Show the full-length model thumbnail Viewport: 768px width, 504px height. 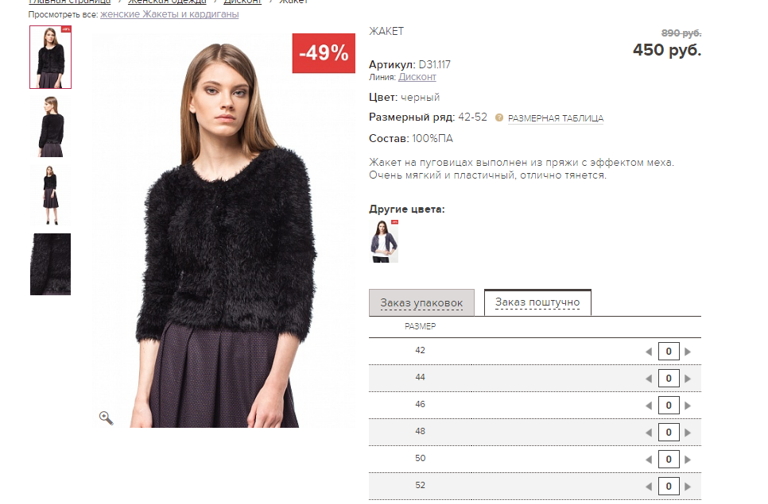pyautogui.click(x=50, y=195)
